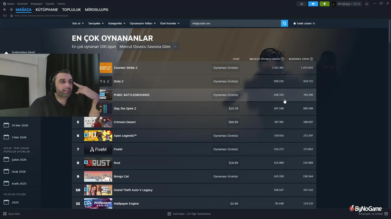Open the Oyunlar menu
The image size is (391, 219).
[50, 4]
